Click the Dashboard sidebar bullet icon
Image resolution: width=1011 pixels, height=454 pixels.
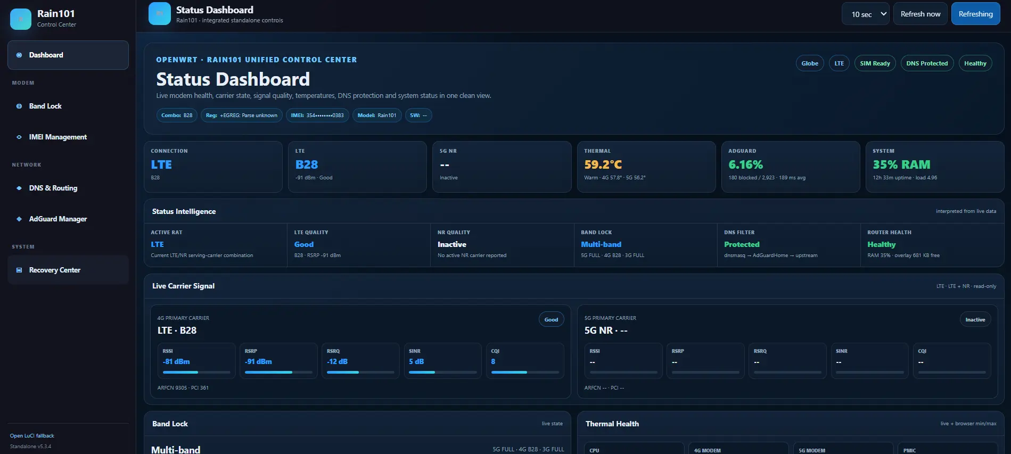pyautogui.click(x=19, y=55)
